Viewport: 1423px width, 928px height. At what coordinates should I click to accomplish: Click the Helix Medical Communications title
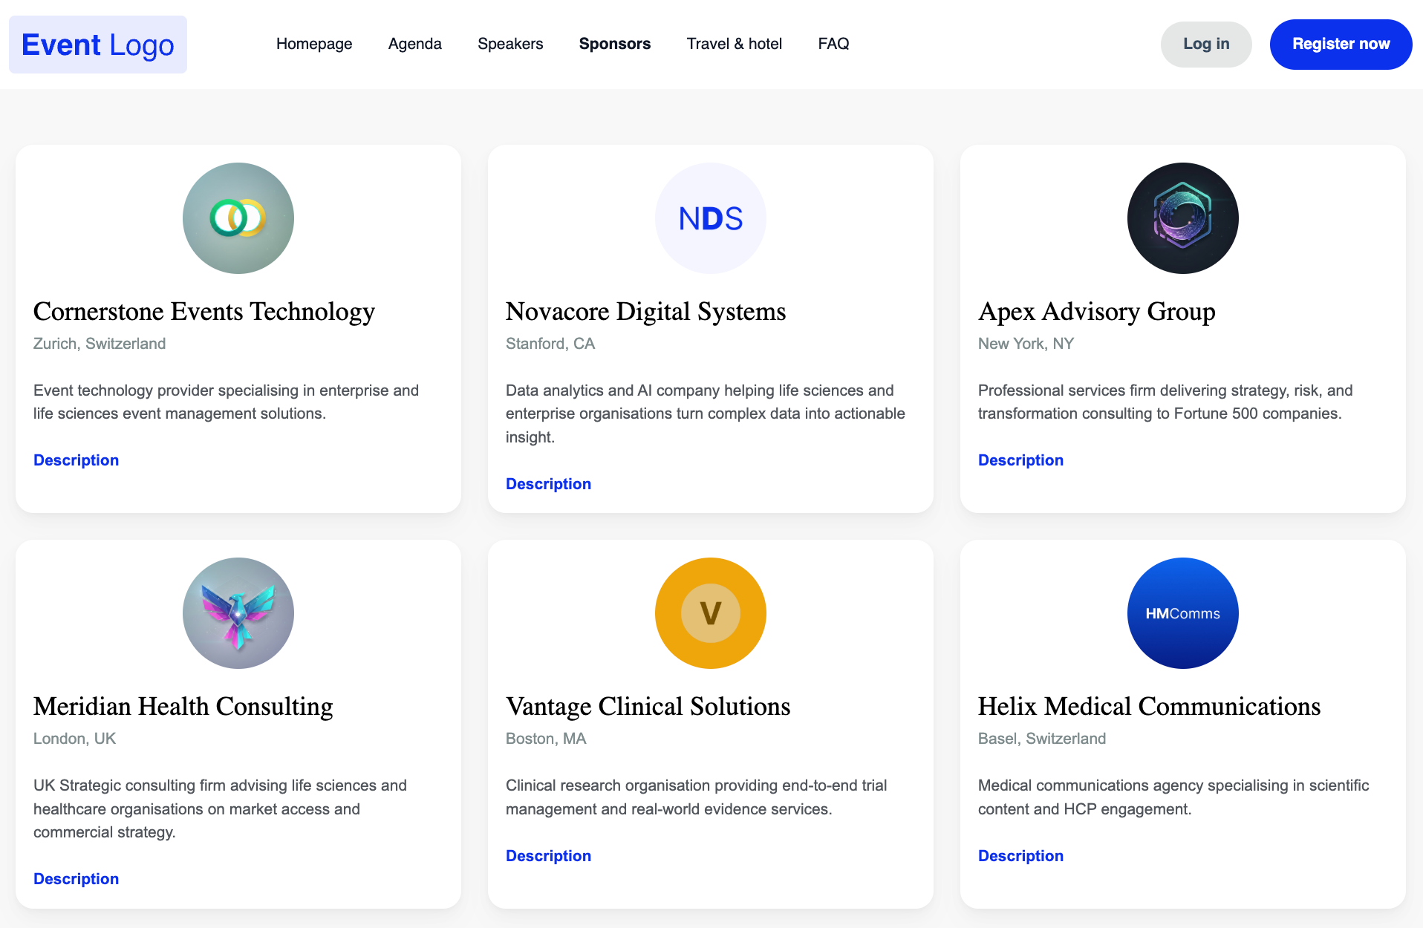pos(1150,707)
